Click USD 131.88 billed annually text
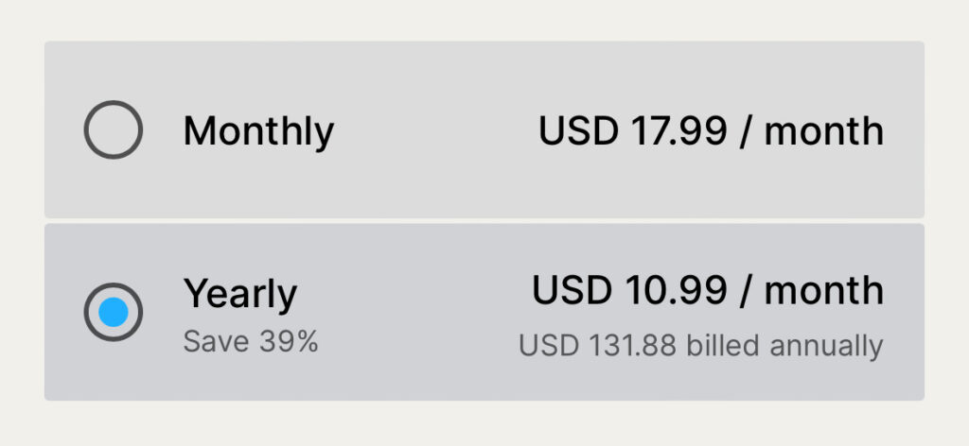 click(x=700, y=346)
